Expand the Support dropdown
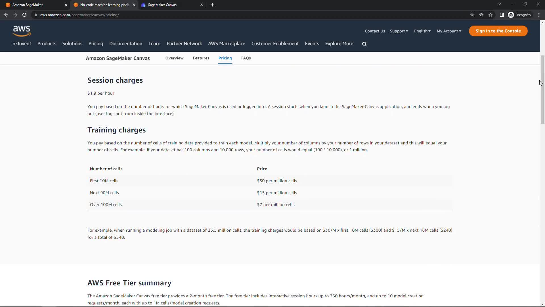This screenshot has width=545, height=307. point(399,31)
